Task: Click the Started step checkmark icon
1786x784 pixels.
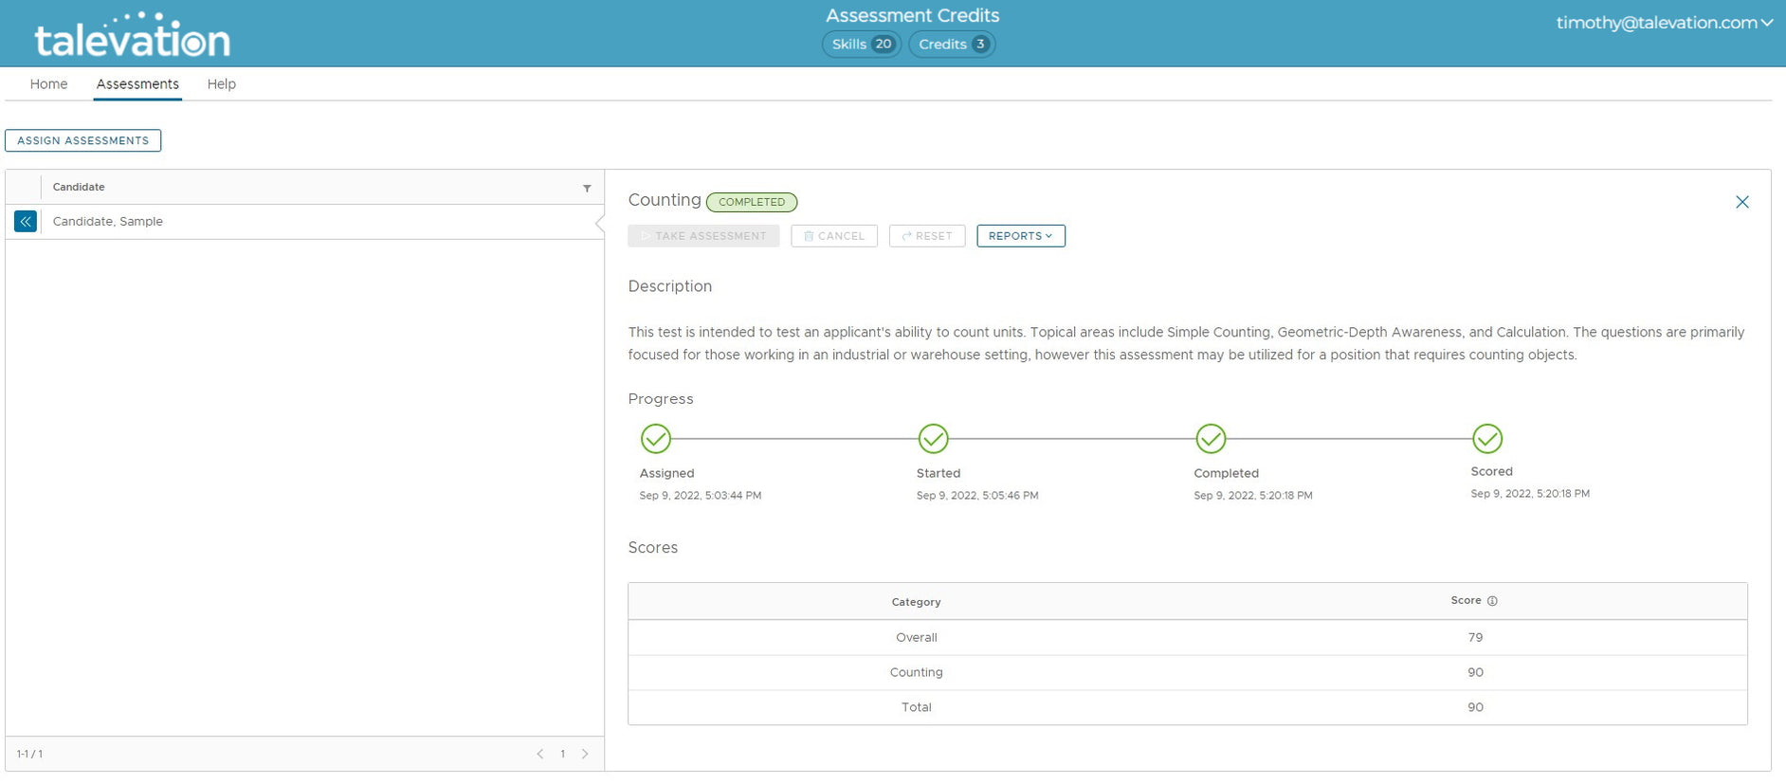Action: click(933, 439)
